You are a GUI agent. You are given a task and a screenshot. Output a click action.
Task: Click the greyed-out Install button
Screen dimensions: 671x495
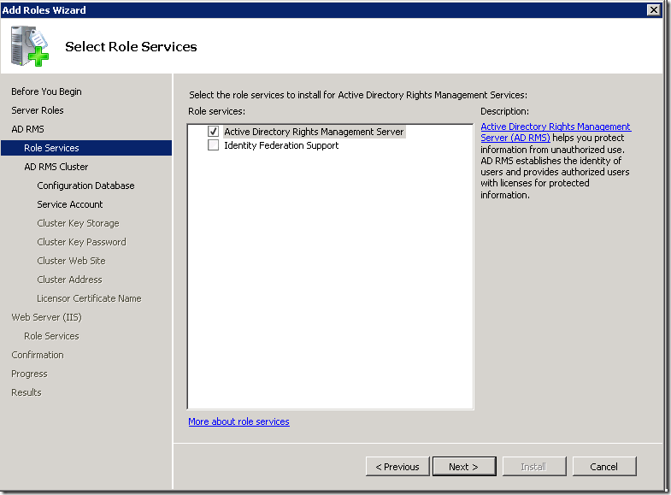pos(534,466)
